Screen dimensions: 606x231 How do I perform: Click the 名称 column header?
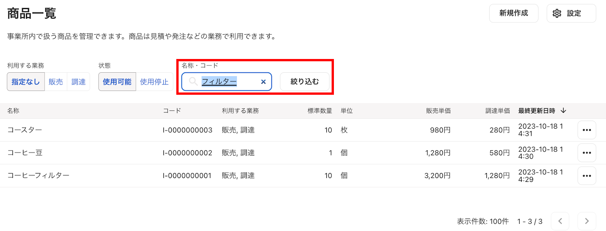pyautogui.click(x=13, y=111)
